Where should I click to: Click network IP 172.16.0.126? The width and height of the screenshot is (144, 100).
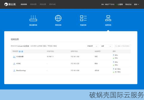coord(75,63)
